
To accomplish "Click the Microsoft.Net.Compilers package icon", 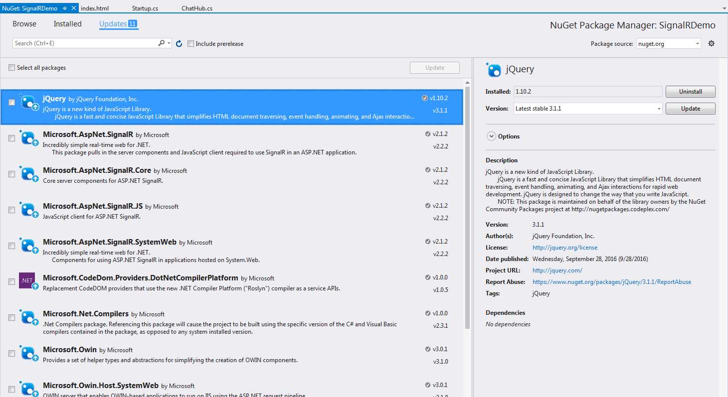I will pos(29,317).
